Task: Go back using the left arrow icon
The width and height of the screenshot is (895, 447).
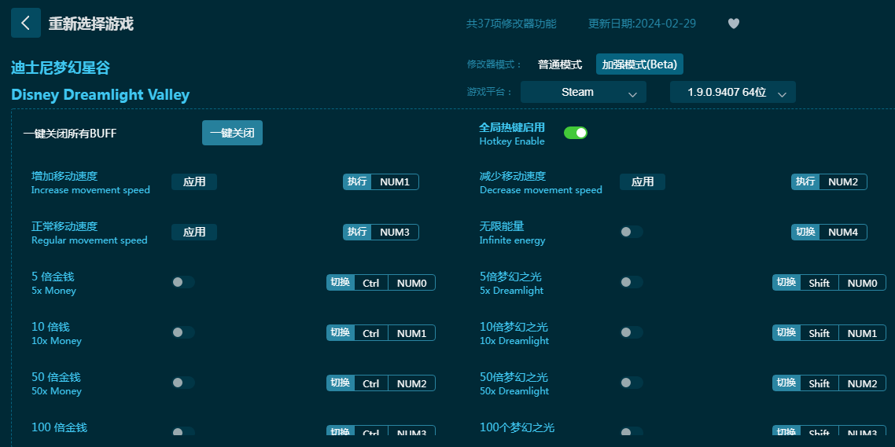Action: pos(26,23)
